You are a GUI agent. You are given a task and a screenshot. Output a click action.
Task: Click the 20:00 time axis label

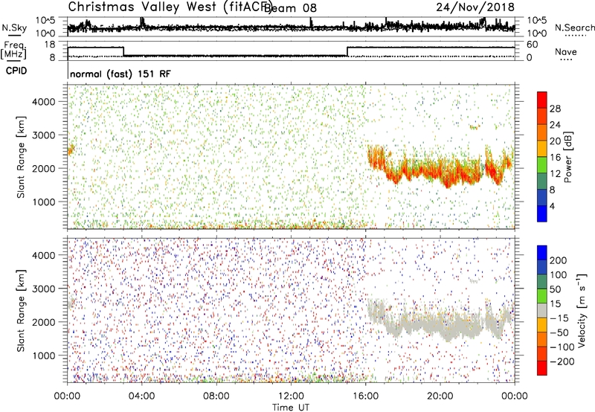pos(440,396)
